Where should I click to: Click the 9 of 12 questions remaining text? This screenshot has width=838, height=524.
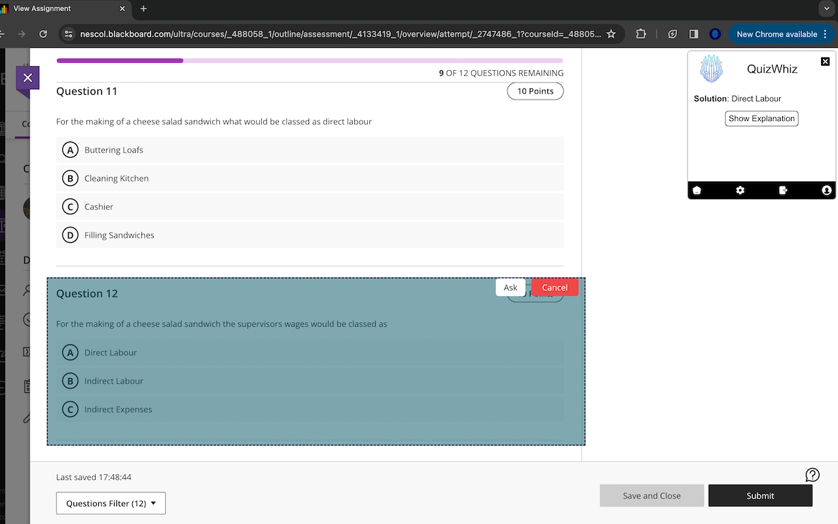click(x=501, y=73)
